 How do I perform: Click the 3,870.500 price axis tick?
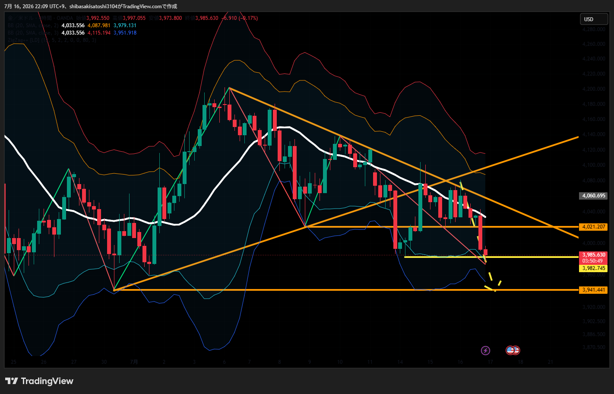[594, 347]
